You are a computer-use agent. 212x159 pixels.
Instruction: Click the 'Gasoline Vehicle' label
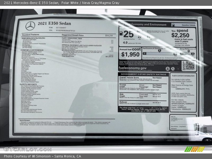pyautogui.click(x=188, y=25)
